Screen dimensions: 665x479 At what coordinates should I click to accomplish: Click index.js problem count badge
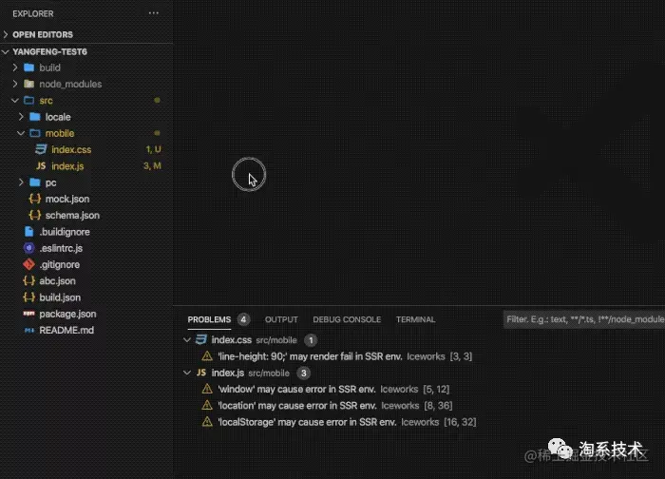pyautogui.click(x=304, y=374)
